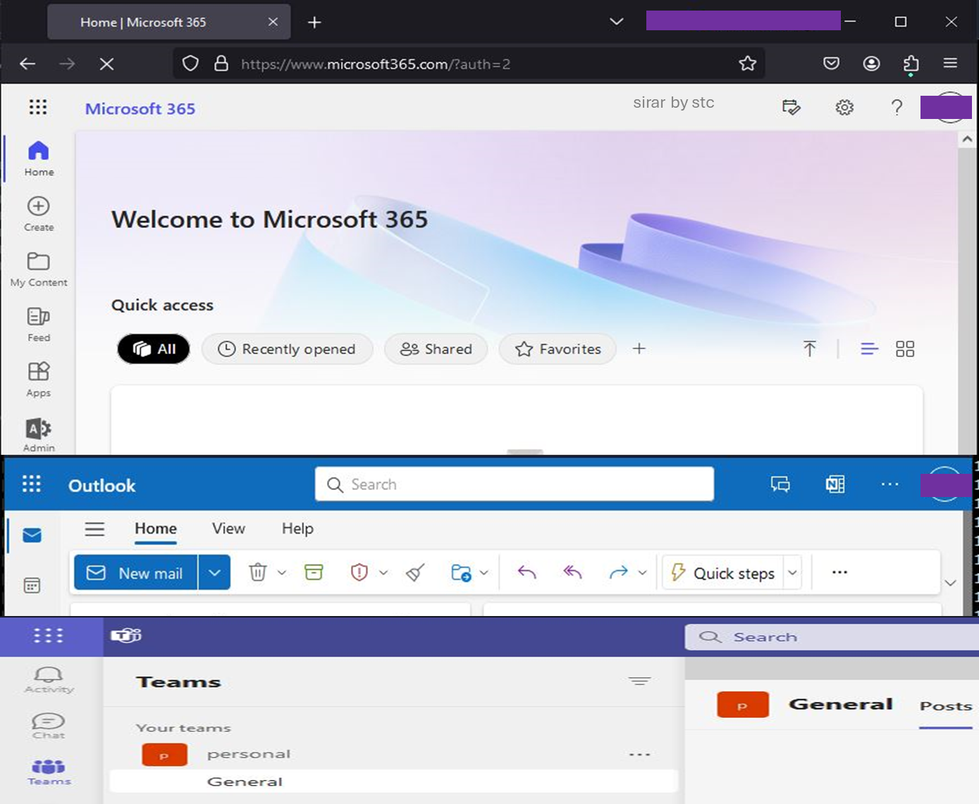Screen dimensions: 979x804
Task: Click the Report shield icon in Outlook
Action: pyautogui.click(x=359, y=572)
